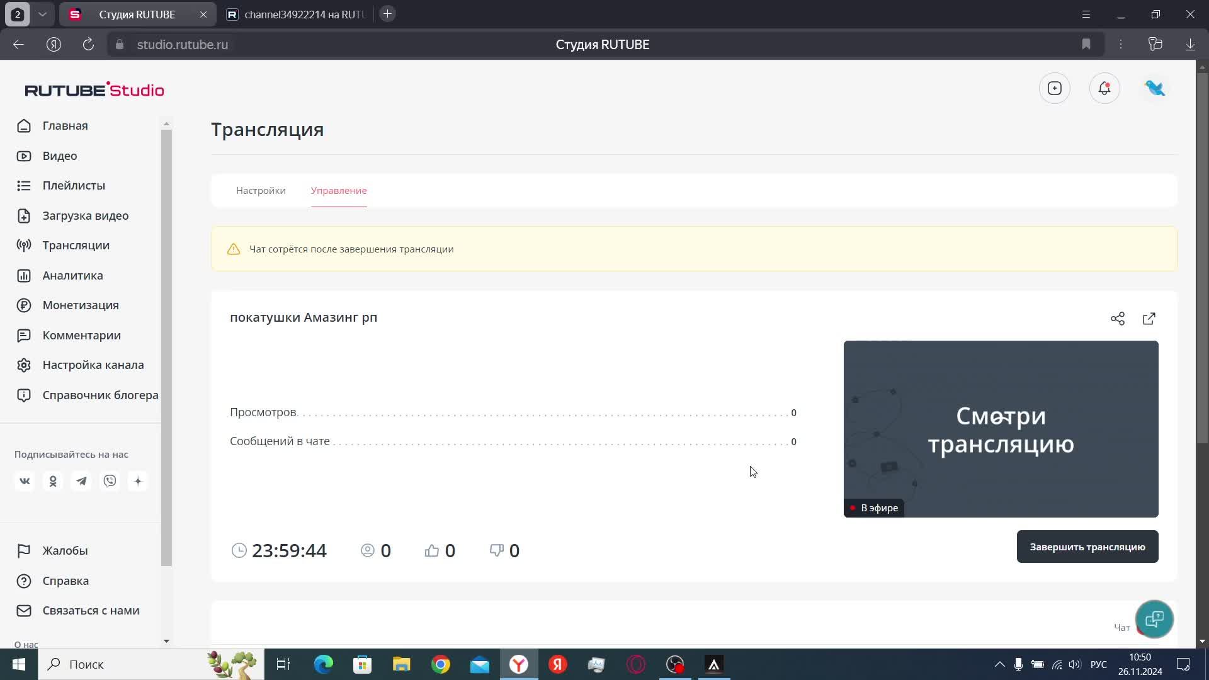Expand the tab group dropdown arrow
This screenshot has height=680, width=1209.
click(x=42, y=14)
